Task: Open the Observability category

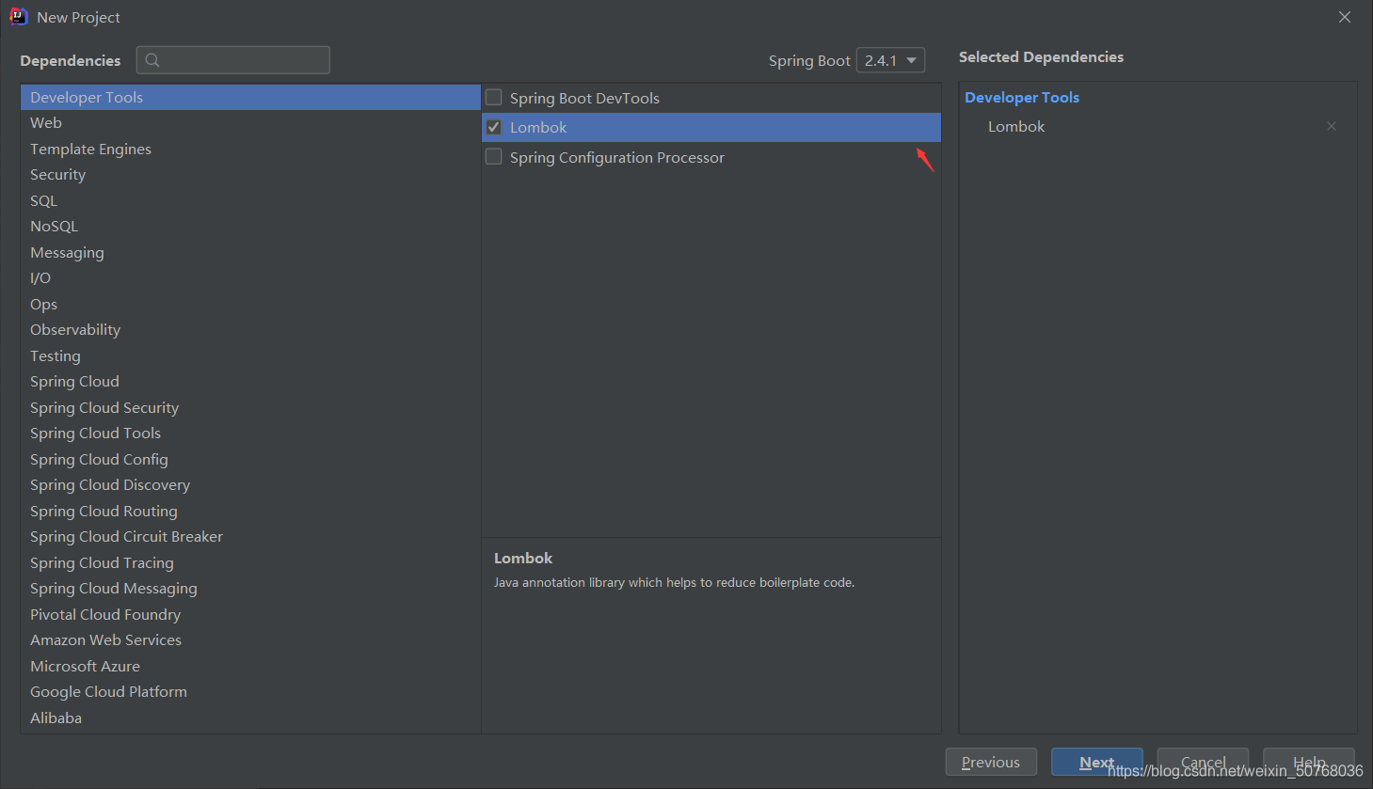Action: click(x=250, y=330)
